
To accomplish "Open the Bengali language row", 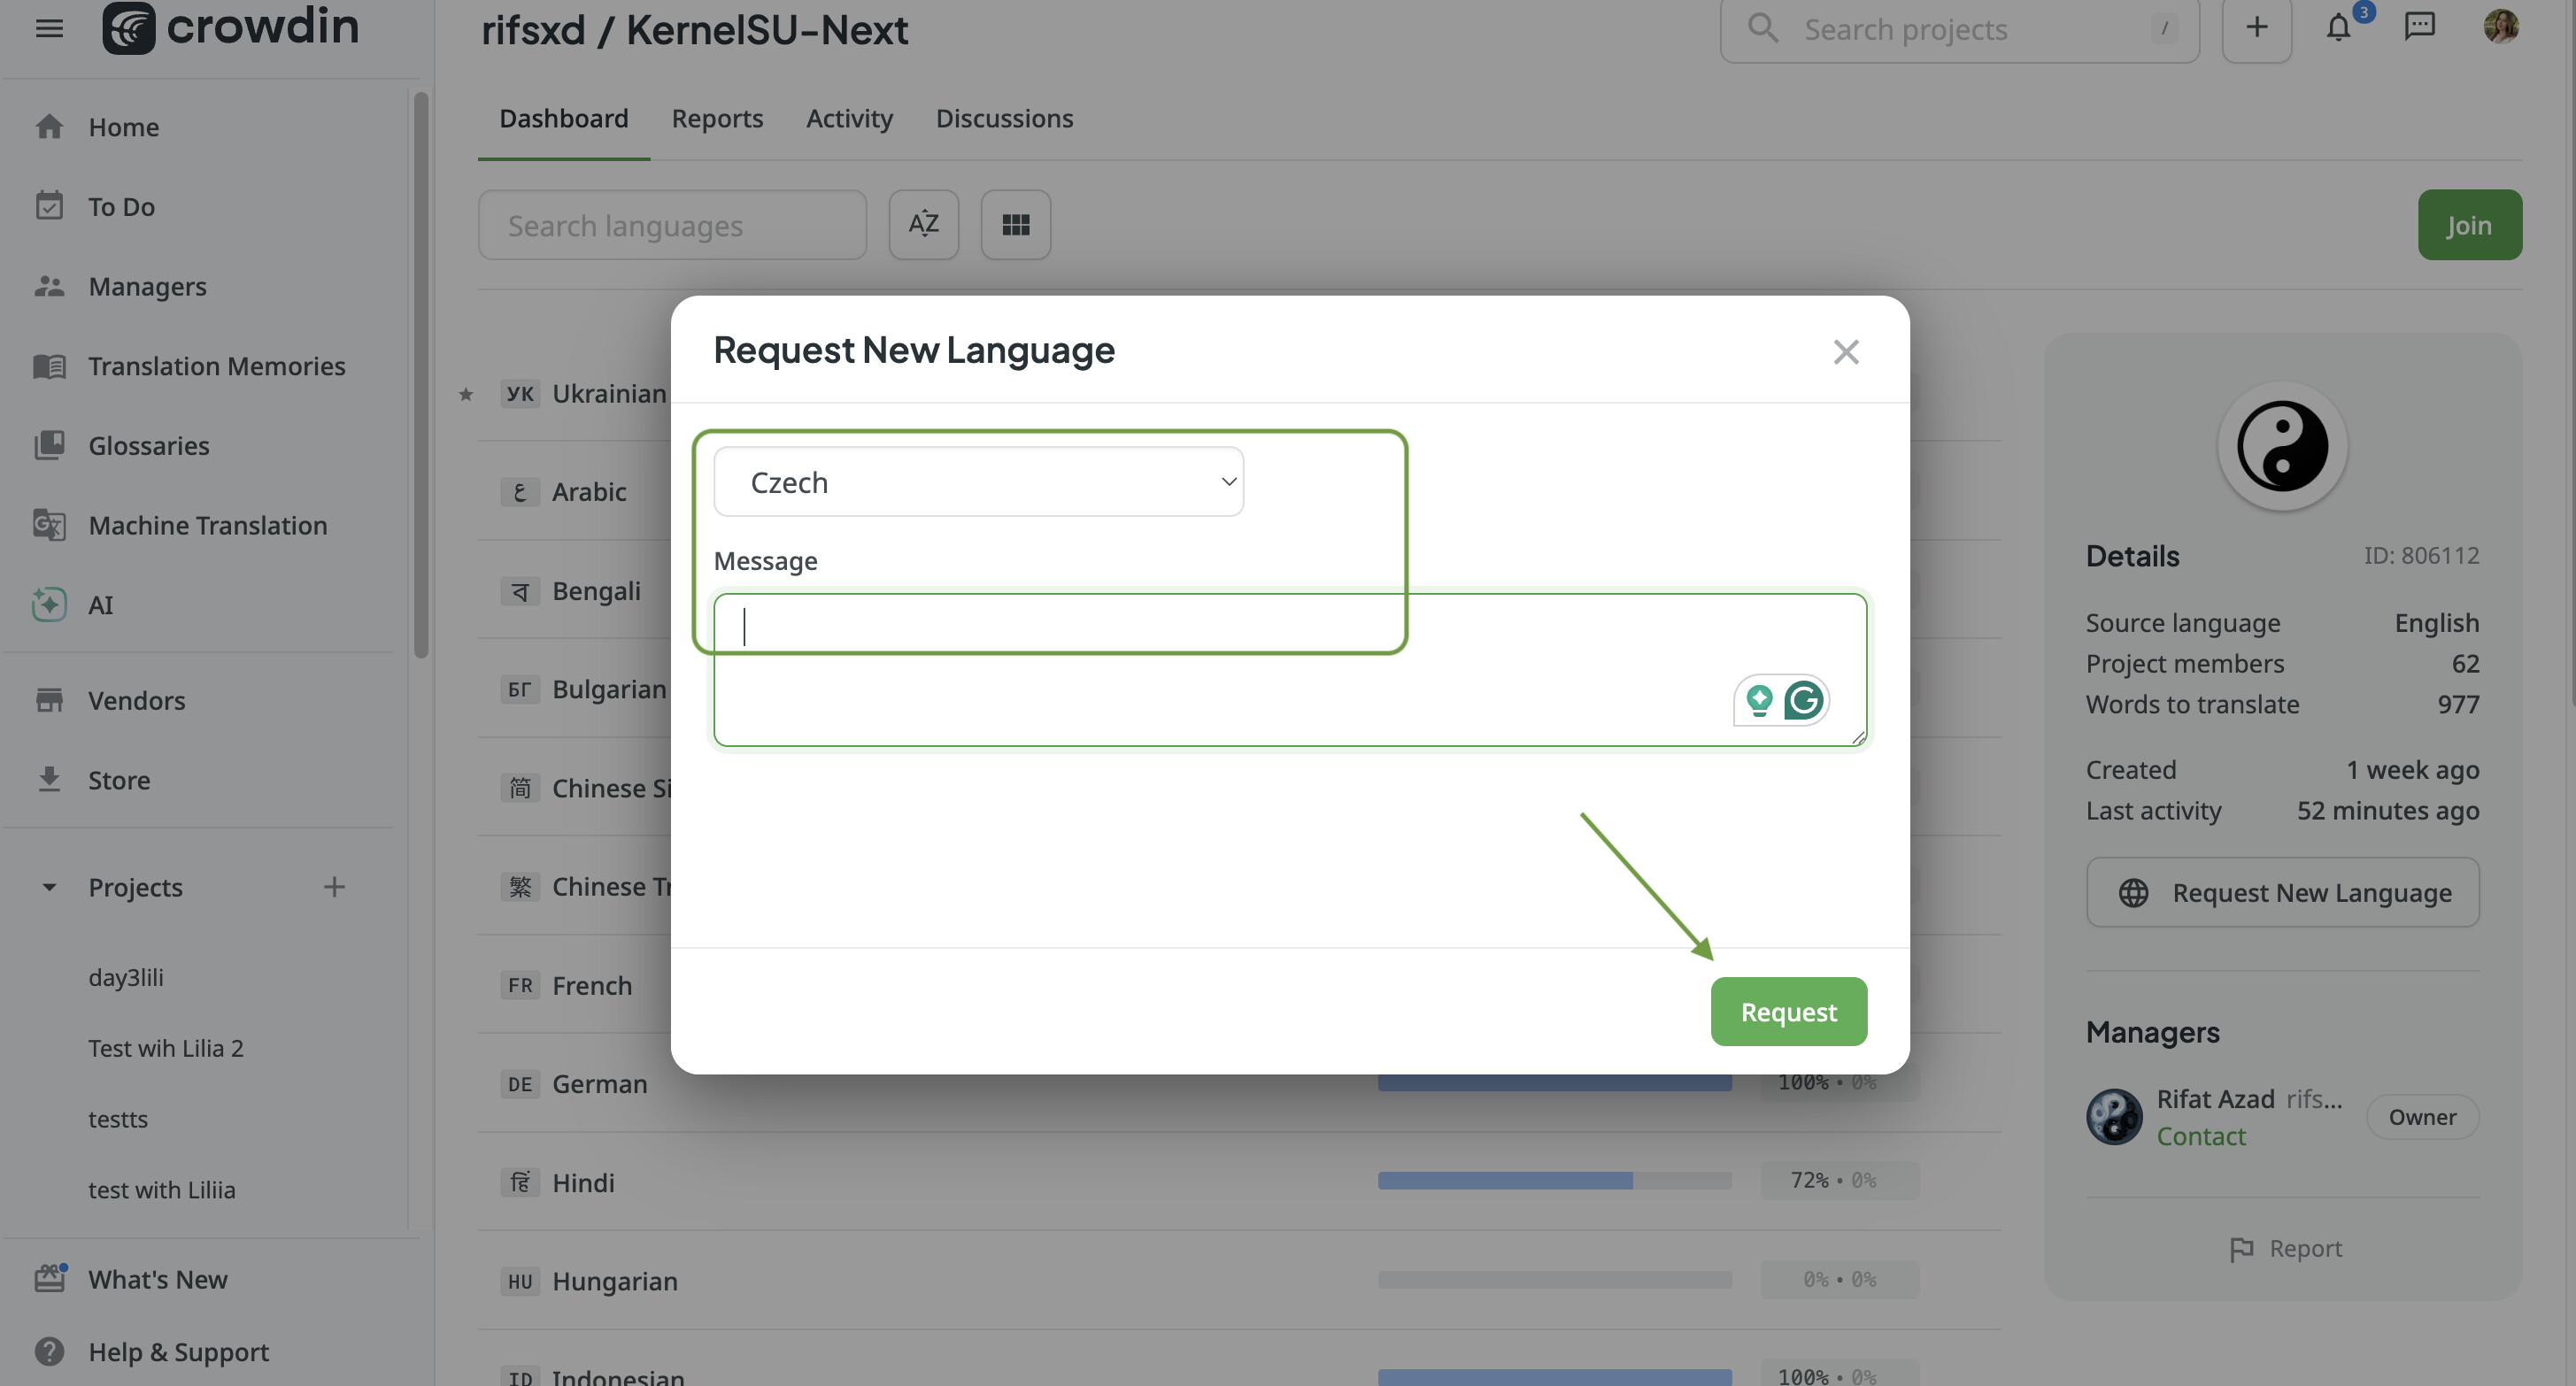I will point(573,590).
